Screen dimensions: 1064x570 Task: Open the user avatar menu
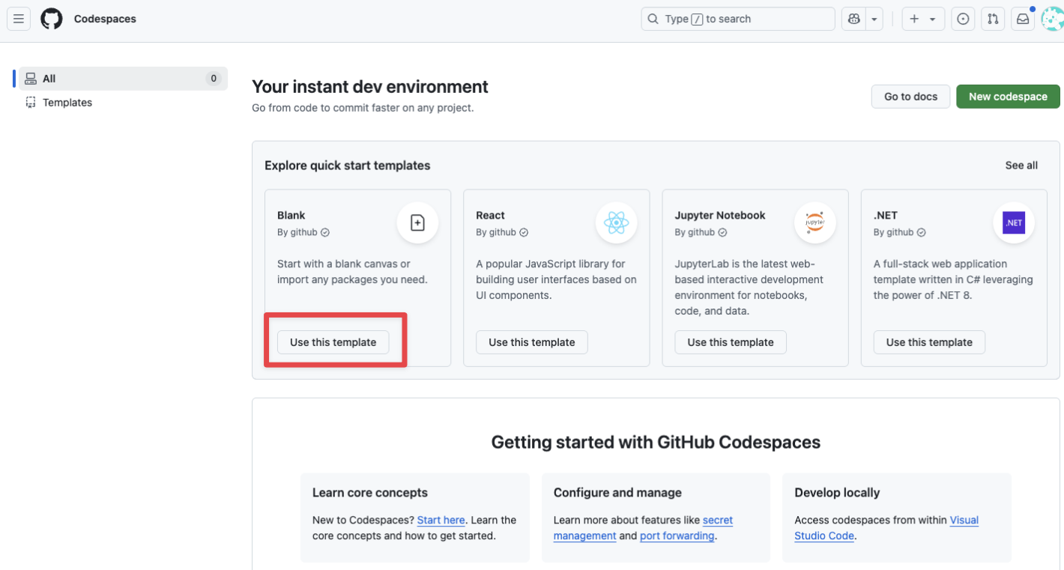pos(1052,19)
